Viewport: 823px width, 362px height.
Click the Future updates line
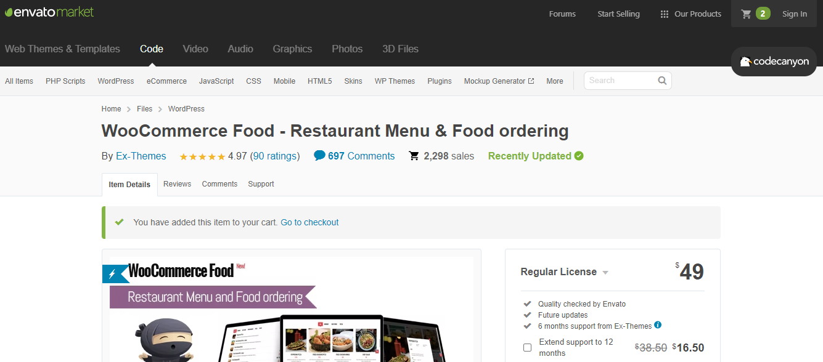click(563, 315)
